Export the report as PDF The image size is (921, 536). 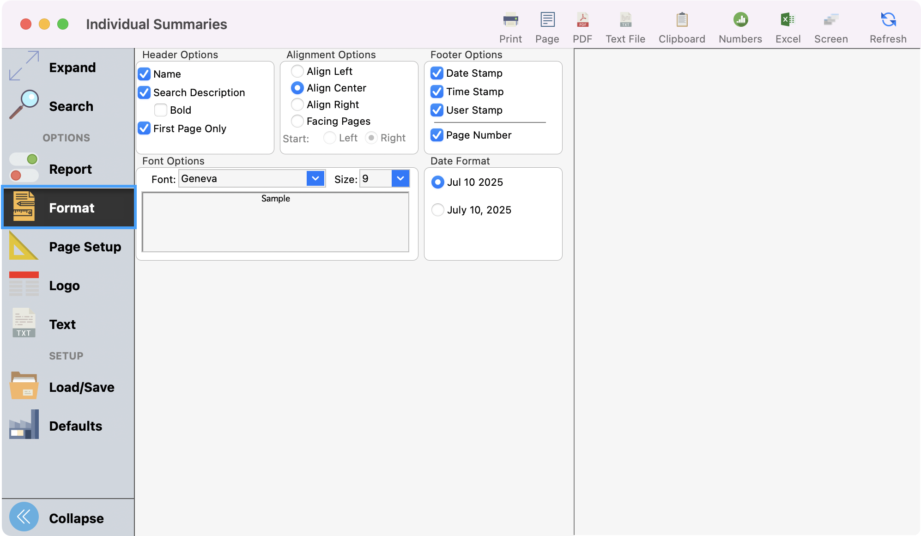click(582, 25)
